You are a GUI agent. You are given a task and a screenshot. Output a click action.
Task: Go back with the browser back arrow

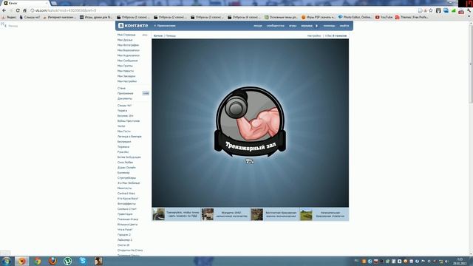click(x=4, y=10)
